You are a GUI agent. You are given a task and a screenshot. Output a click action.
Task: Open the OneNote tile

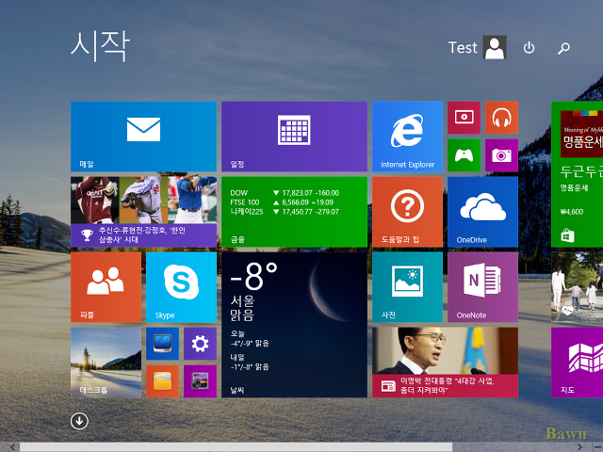[482, 287]
